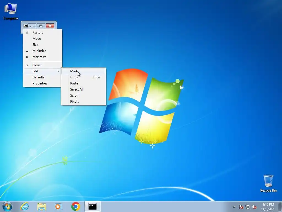
Task: Open Properties from the system menu
Action: [x=43, y=83]
